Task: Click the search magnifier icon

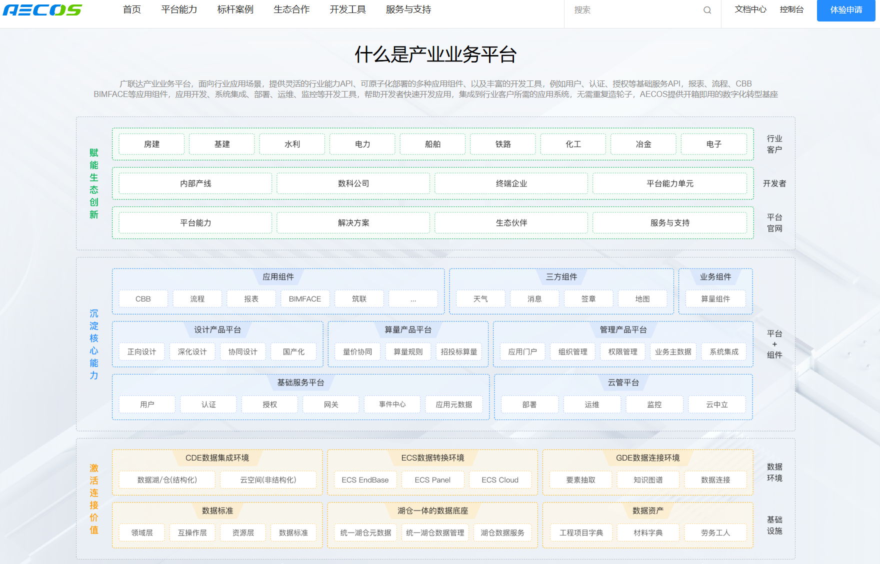Action: click(707, 10)
